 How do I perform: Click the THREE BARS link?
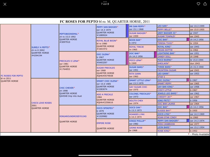[164, 67]
